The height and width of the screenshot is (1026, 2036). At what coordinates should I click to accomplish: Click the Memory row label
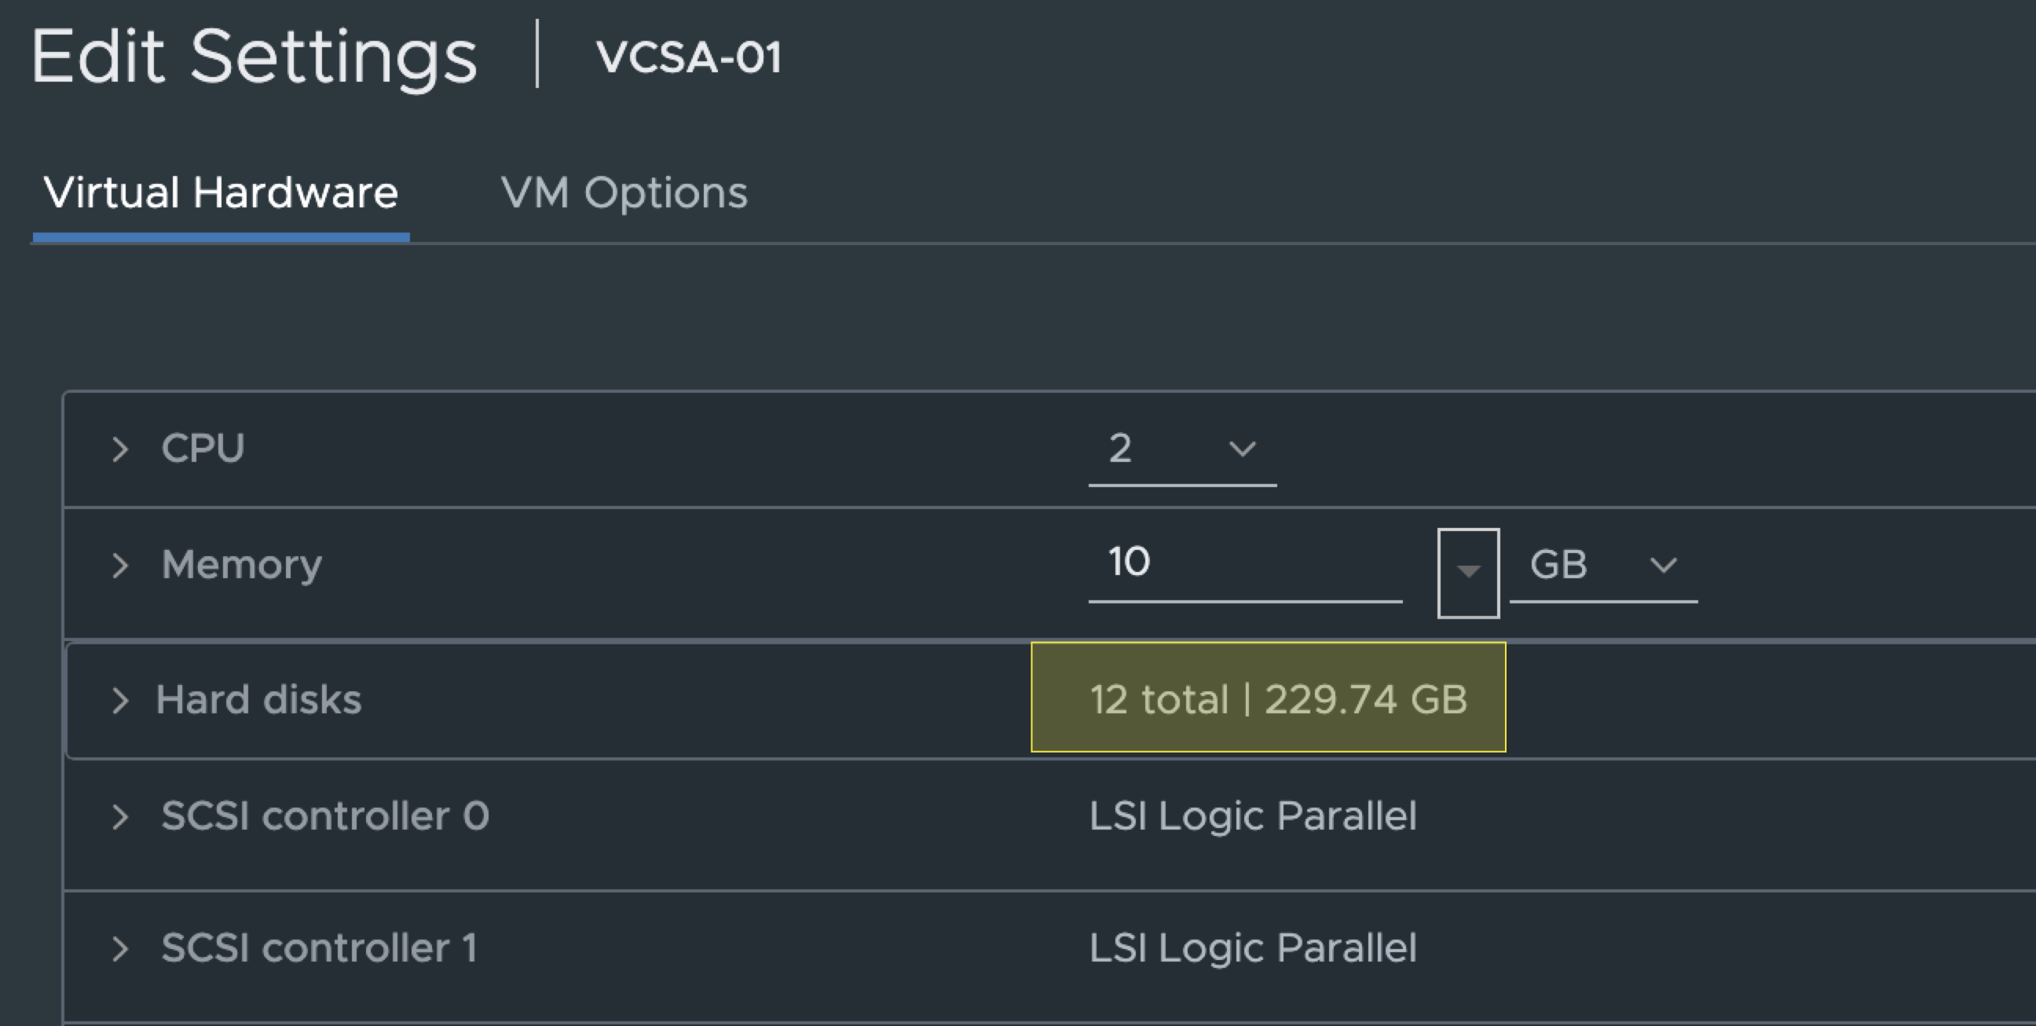coord(242,565)
